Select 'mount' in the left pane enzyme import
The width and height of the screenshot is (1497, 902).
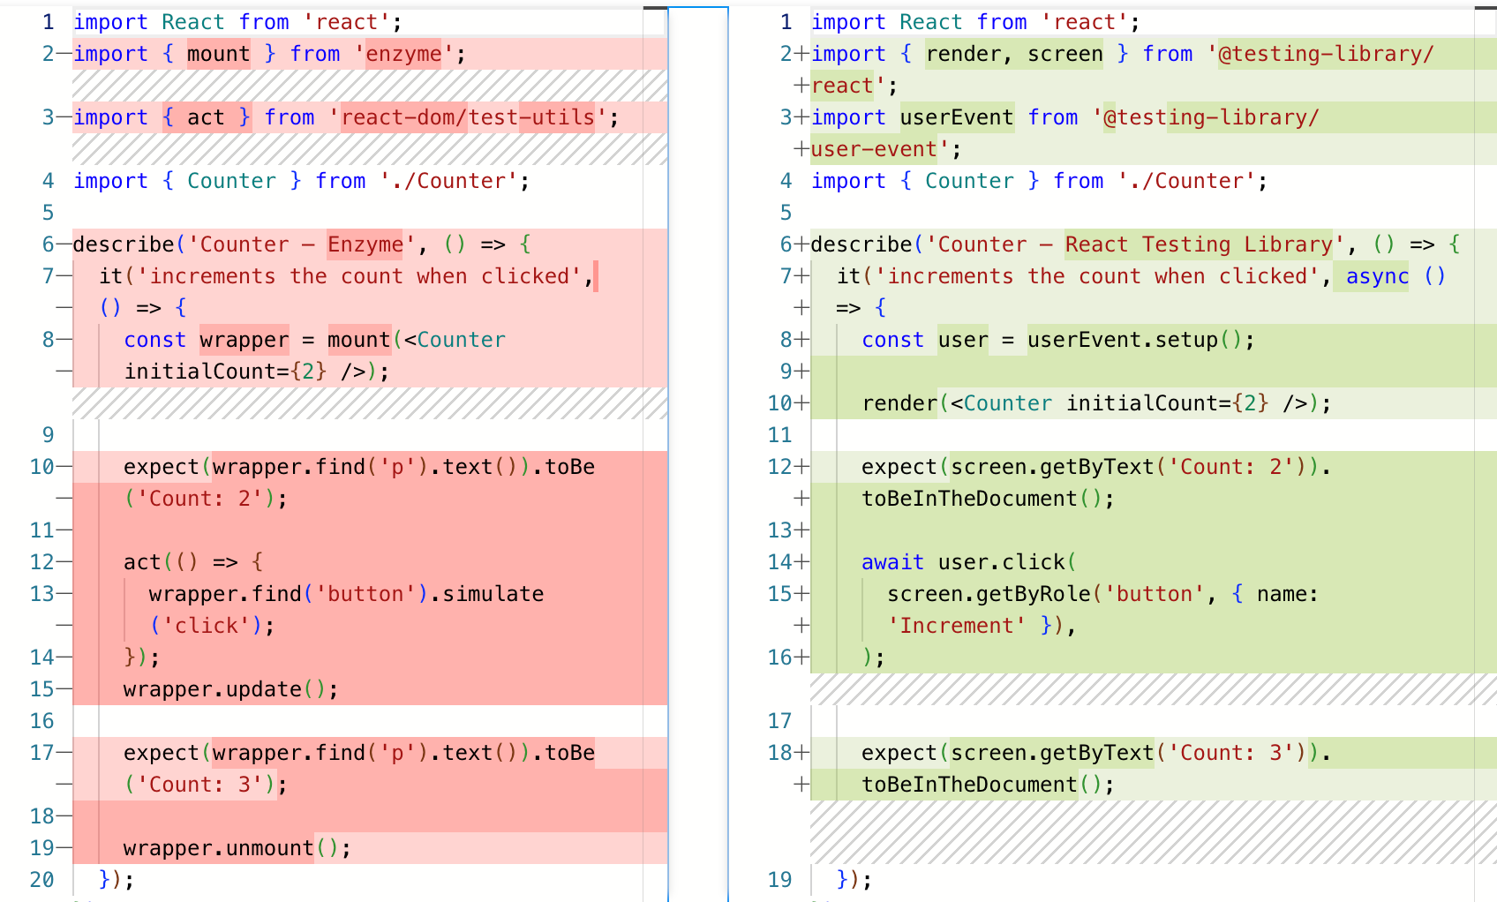coord(219,54)
